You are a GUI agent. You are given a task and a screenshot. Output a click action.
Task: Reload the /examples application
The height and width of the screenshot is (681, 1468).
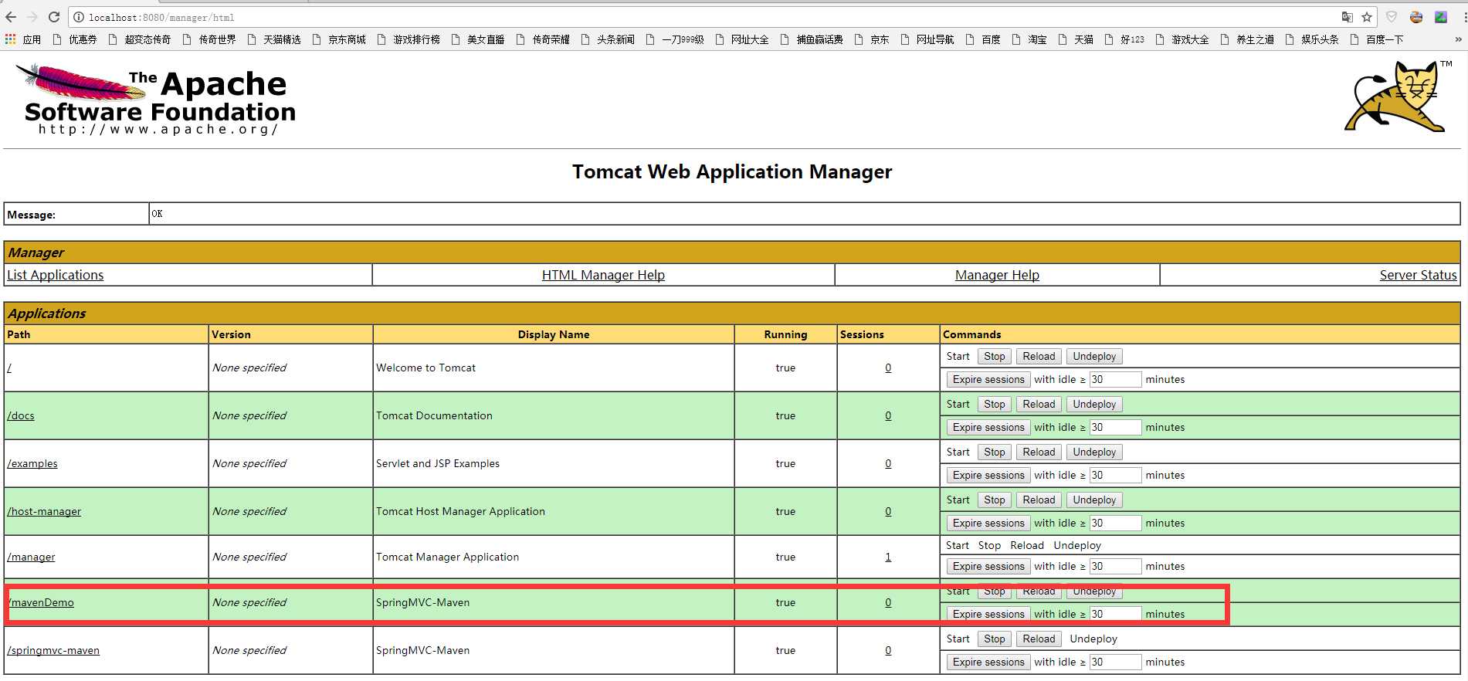pos(1039,452)
